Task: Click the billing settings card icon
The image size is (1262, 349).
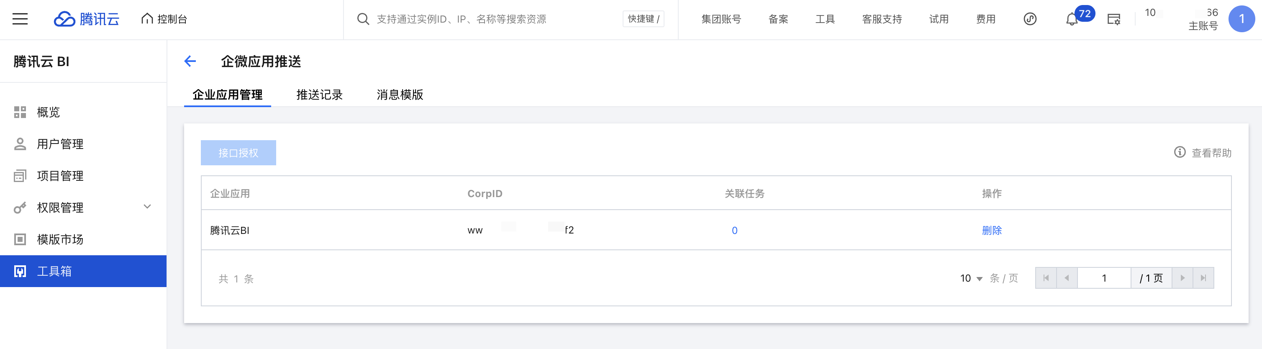Action: pyautogui.click(x=1114, y=19)
